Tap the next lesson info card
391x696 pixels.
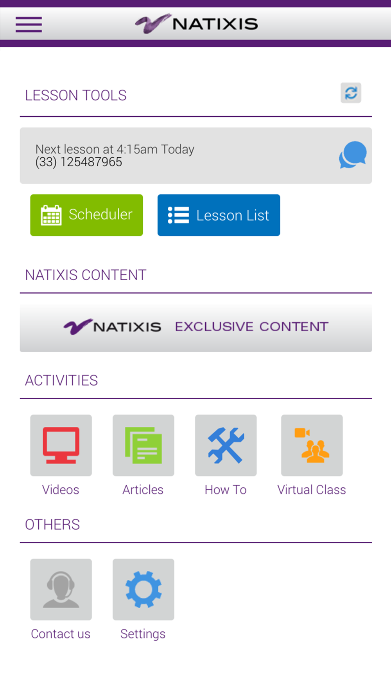tap(176, 155)
